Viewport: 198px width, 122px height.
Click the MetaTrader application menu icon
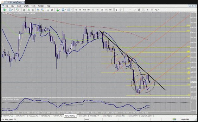click(3, 6)
